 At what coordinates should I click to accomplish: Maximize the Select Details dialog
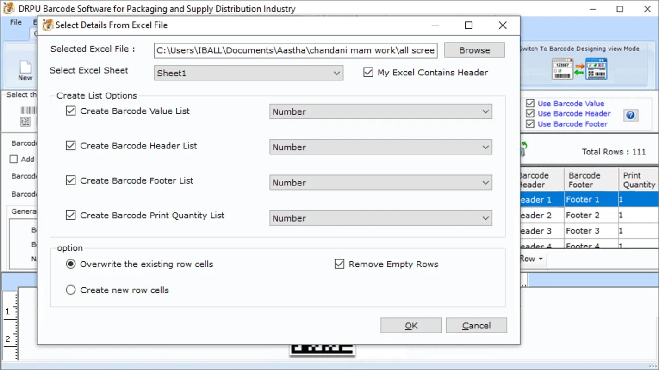click(x=468, y=25)
